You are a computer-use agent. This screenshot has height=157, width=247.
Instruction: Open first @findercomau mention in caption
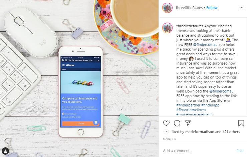(205, 45)
